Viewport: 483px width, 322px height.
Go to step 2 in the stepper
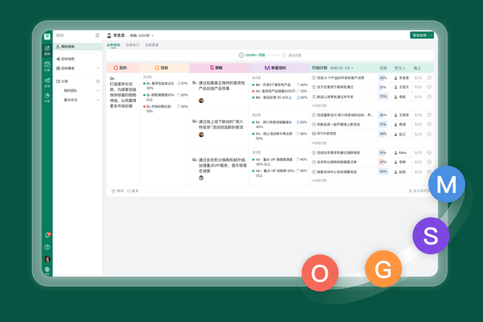click(x=291, y=56)
